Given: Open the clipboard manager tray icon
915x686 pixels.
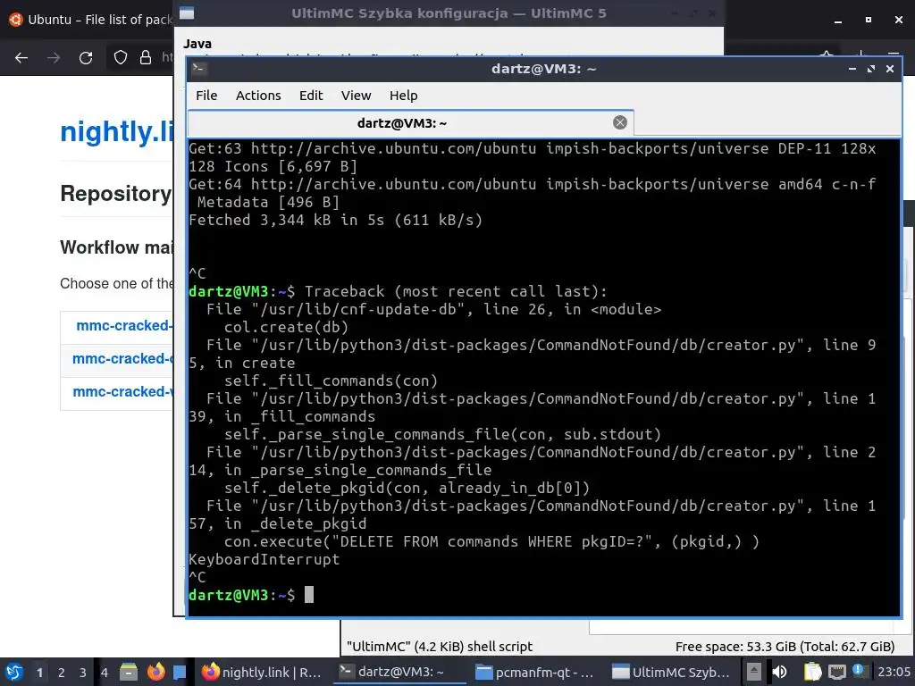Looking at the screenshot, I should tap(812, 672).
